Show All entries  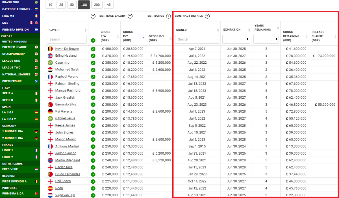109,5
